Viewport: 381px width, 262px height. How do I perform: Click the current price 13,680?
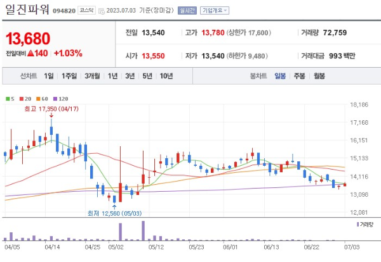[28, 39]
